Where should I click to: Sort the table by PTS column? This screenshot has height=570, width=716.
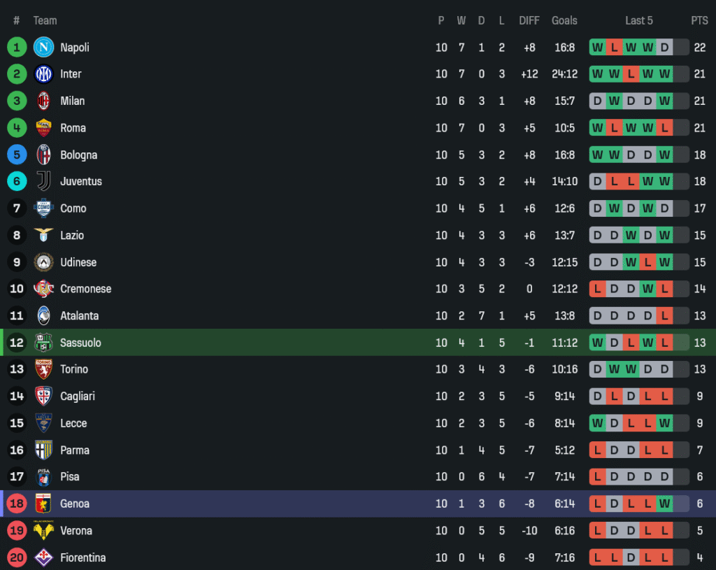pos(699,20)
